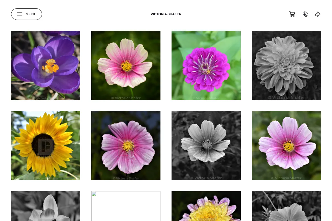Open the pink cosmos on dark green photo

point(126,65)
